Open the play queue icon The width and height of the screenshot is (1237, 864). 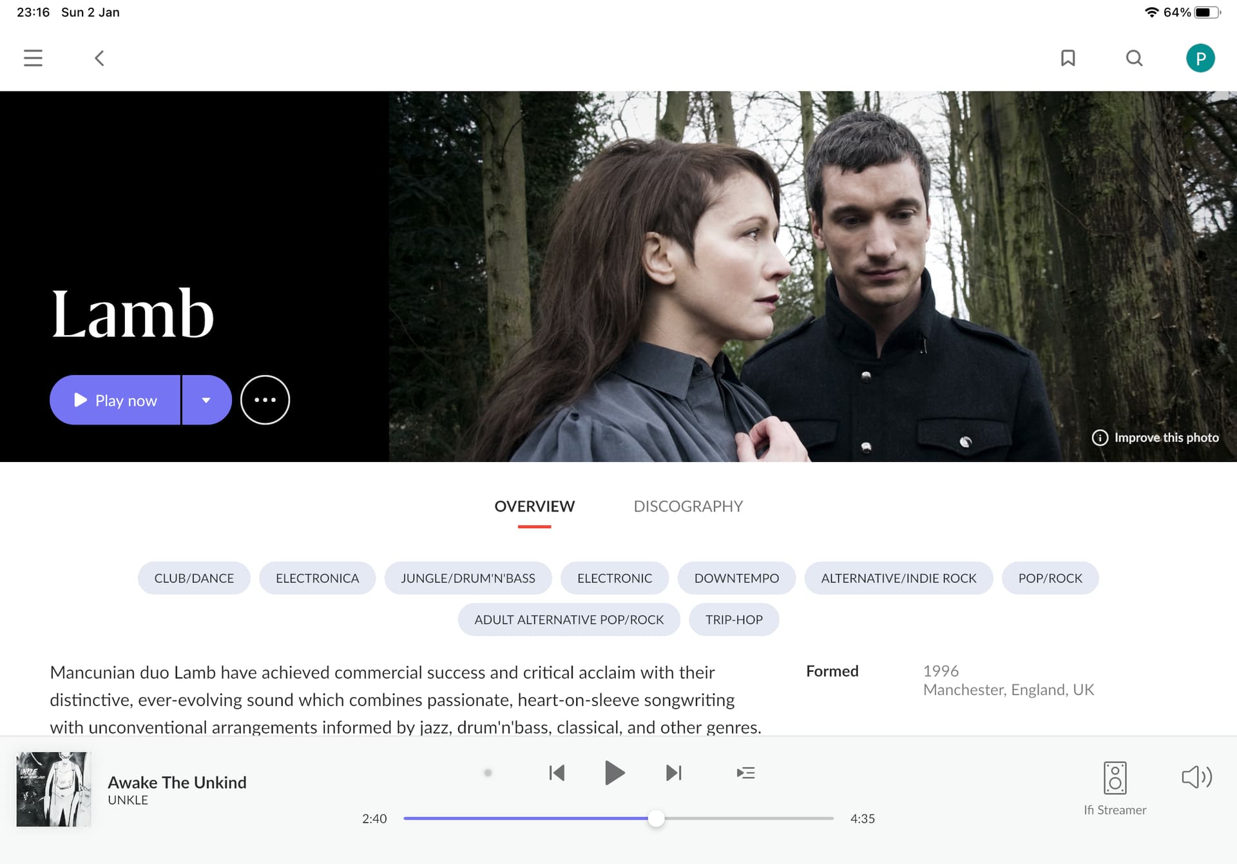[745, 773]
